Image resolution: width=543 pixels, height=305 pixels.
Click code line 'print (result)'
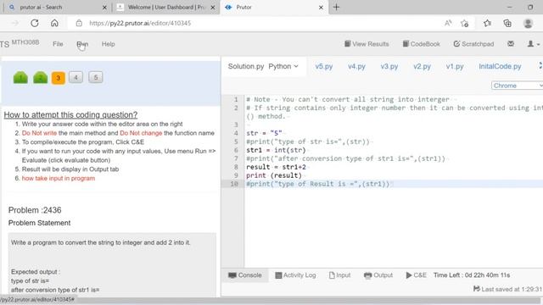pos(274,175)
